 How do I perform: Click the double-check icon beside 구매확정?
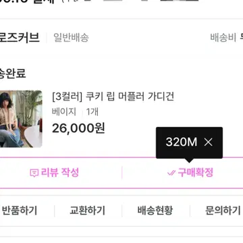click(171, 173)
